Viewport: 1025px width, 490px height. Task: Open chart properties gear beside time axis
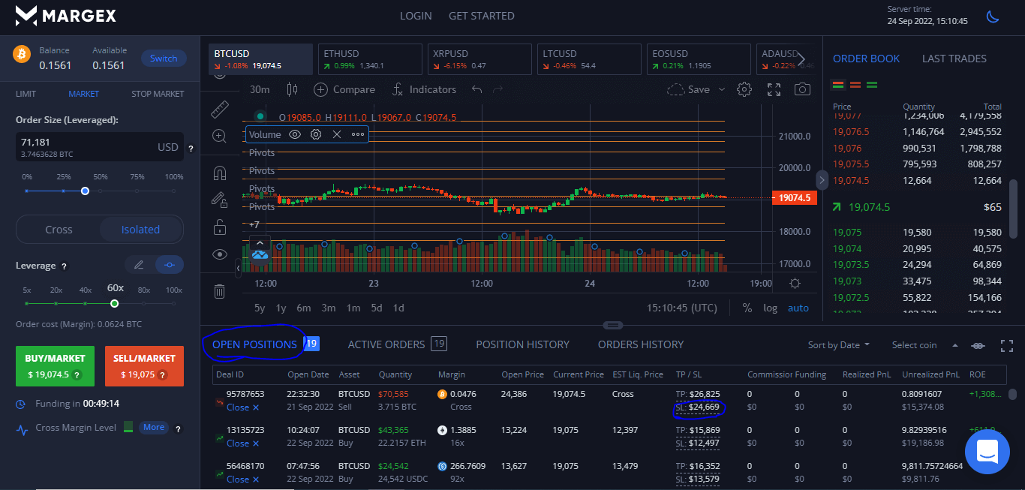(x=795, y=284)
